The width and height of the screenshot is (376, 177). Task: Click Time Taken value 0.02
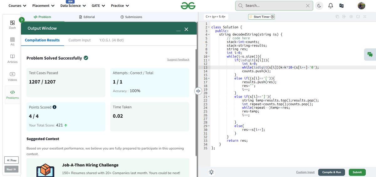point(118,116)
